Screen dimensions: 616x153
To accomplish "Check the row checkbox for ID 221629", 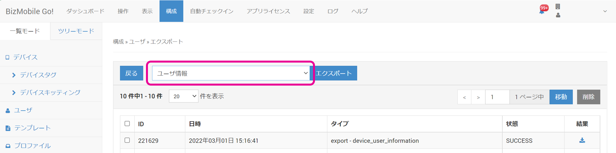I will click(127, 140).
